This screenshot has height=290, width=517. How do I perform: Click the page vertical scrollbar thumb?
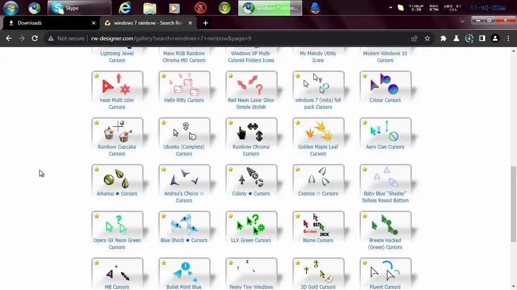tap(514, 204)
